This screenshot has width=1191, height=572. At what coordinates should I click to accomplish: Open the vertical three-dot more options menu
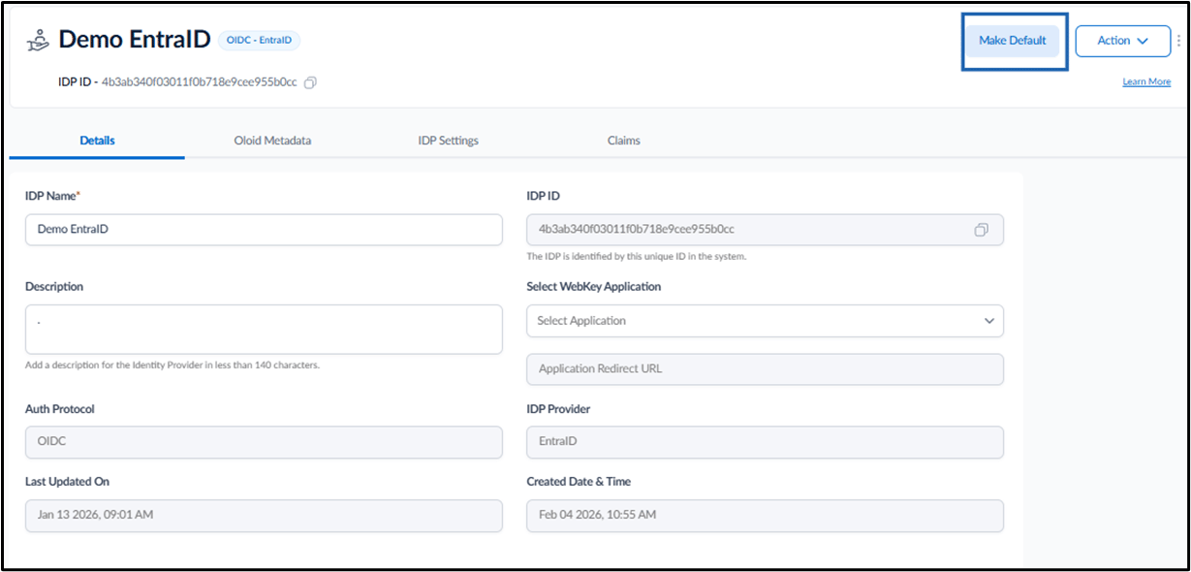pyautogui.click(x=1178, y=41)
